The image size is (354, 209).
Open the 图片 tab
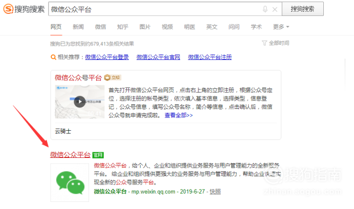(145, 27)
